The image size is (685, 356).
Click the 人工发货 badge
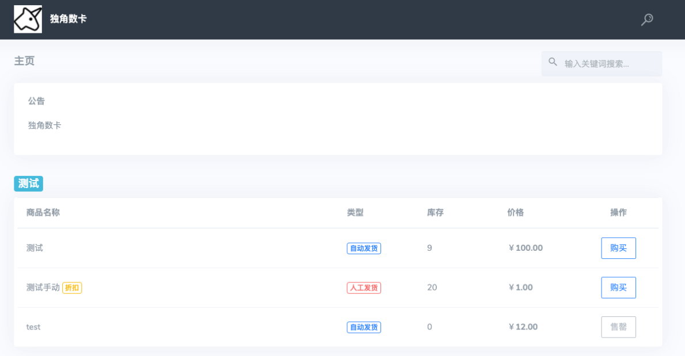(363, 288)
